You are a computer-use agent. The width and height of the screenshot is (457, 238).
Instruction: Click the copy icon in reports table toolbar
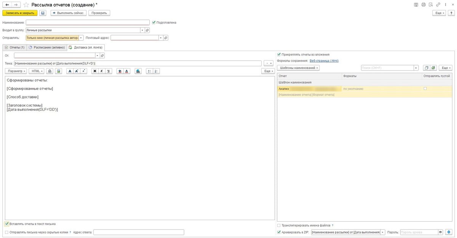(x=427, y=68)
